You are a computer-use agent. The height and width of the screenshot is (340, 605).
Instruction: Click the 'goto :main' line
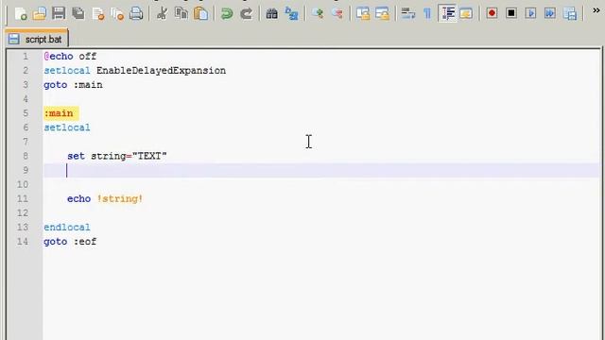(x=74, y=85)
